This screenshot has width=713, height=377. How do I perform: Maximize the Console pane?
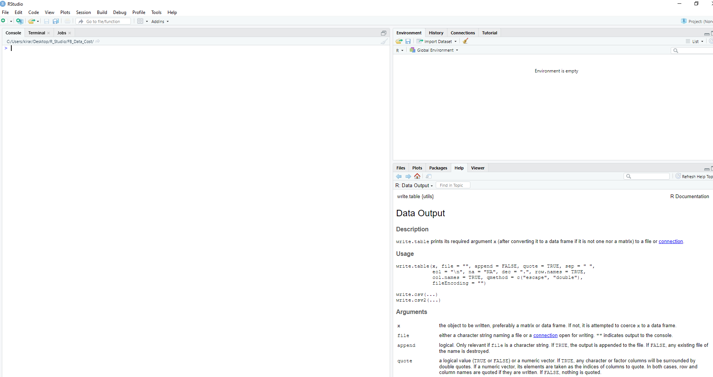click(383, 33)
